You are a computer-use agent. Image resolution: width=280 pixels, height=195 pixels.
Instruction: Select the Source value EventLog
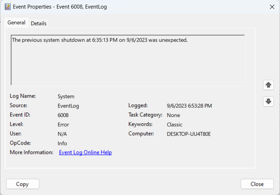(x=68, y=106)
